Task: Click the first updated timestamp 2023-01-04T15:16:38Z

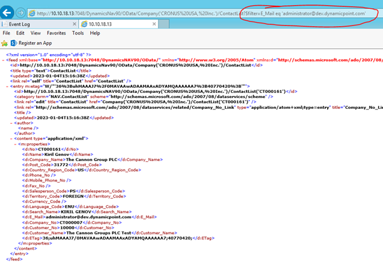Action: [x=59, y=76]
